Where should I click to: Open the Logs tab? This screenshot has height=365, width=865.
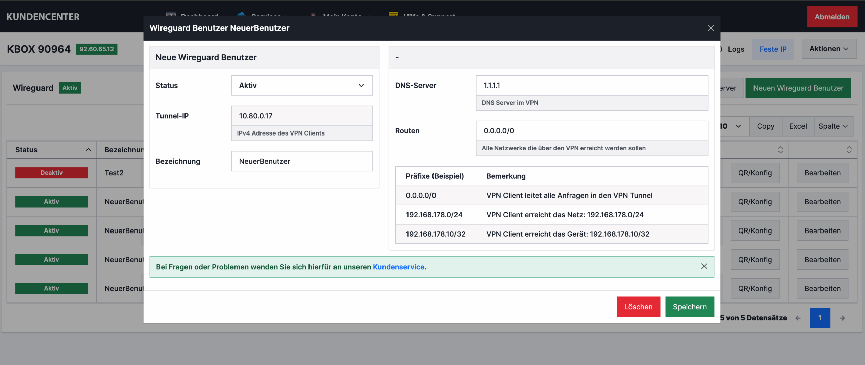pos(736,49)
